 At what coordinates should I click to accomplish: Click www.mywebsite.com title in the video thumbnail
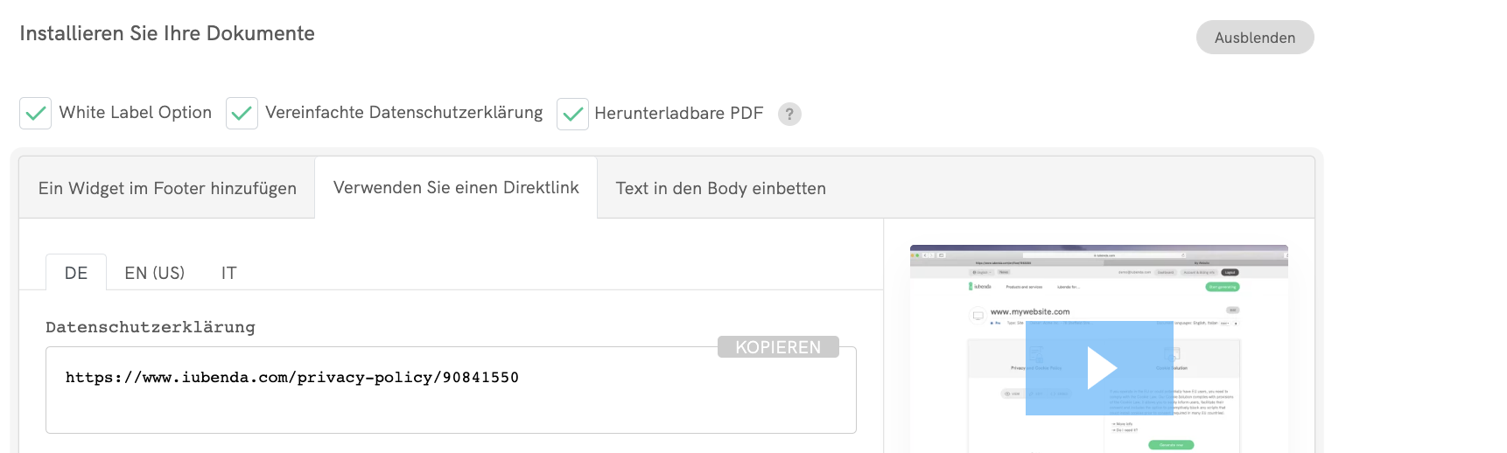(1030, 311)
